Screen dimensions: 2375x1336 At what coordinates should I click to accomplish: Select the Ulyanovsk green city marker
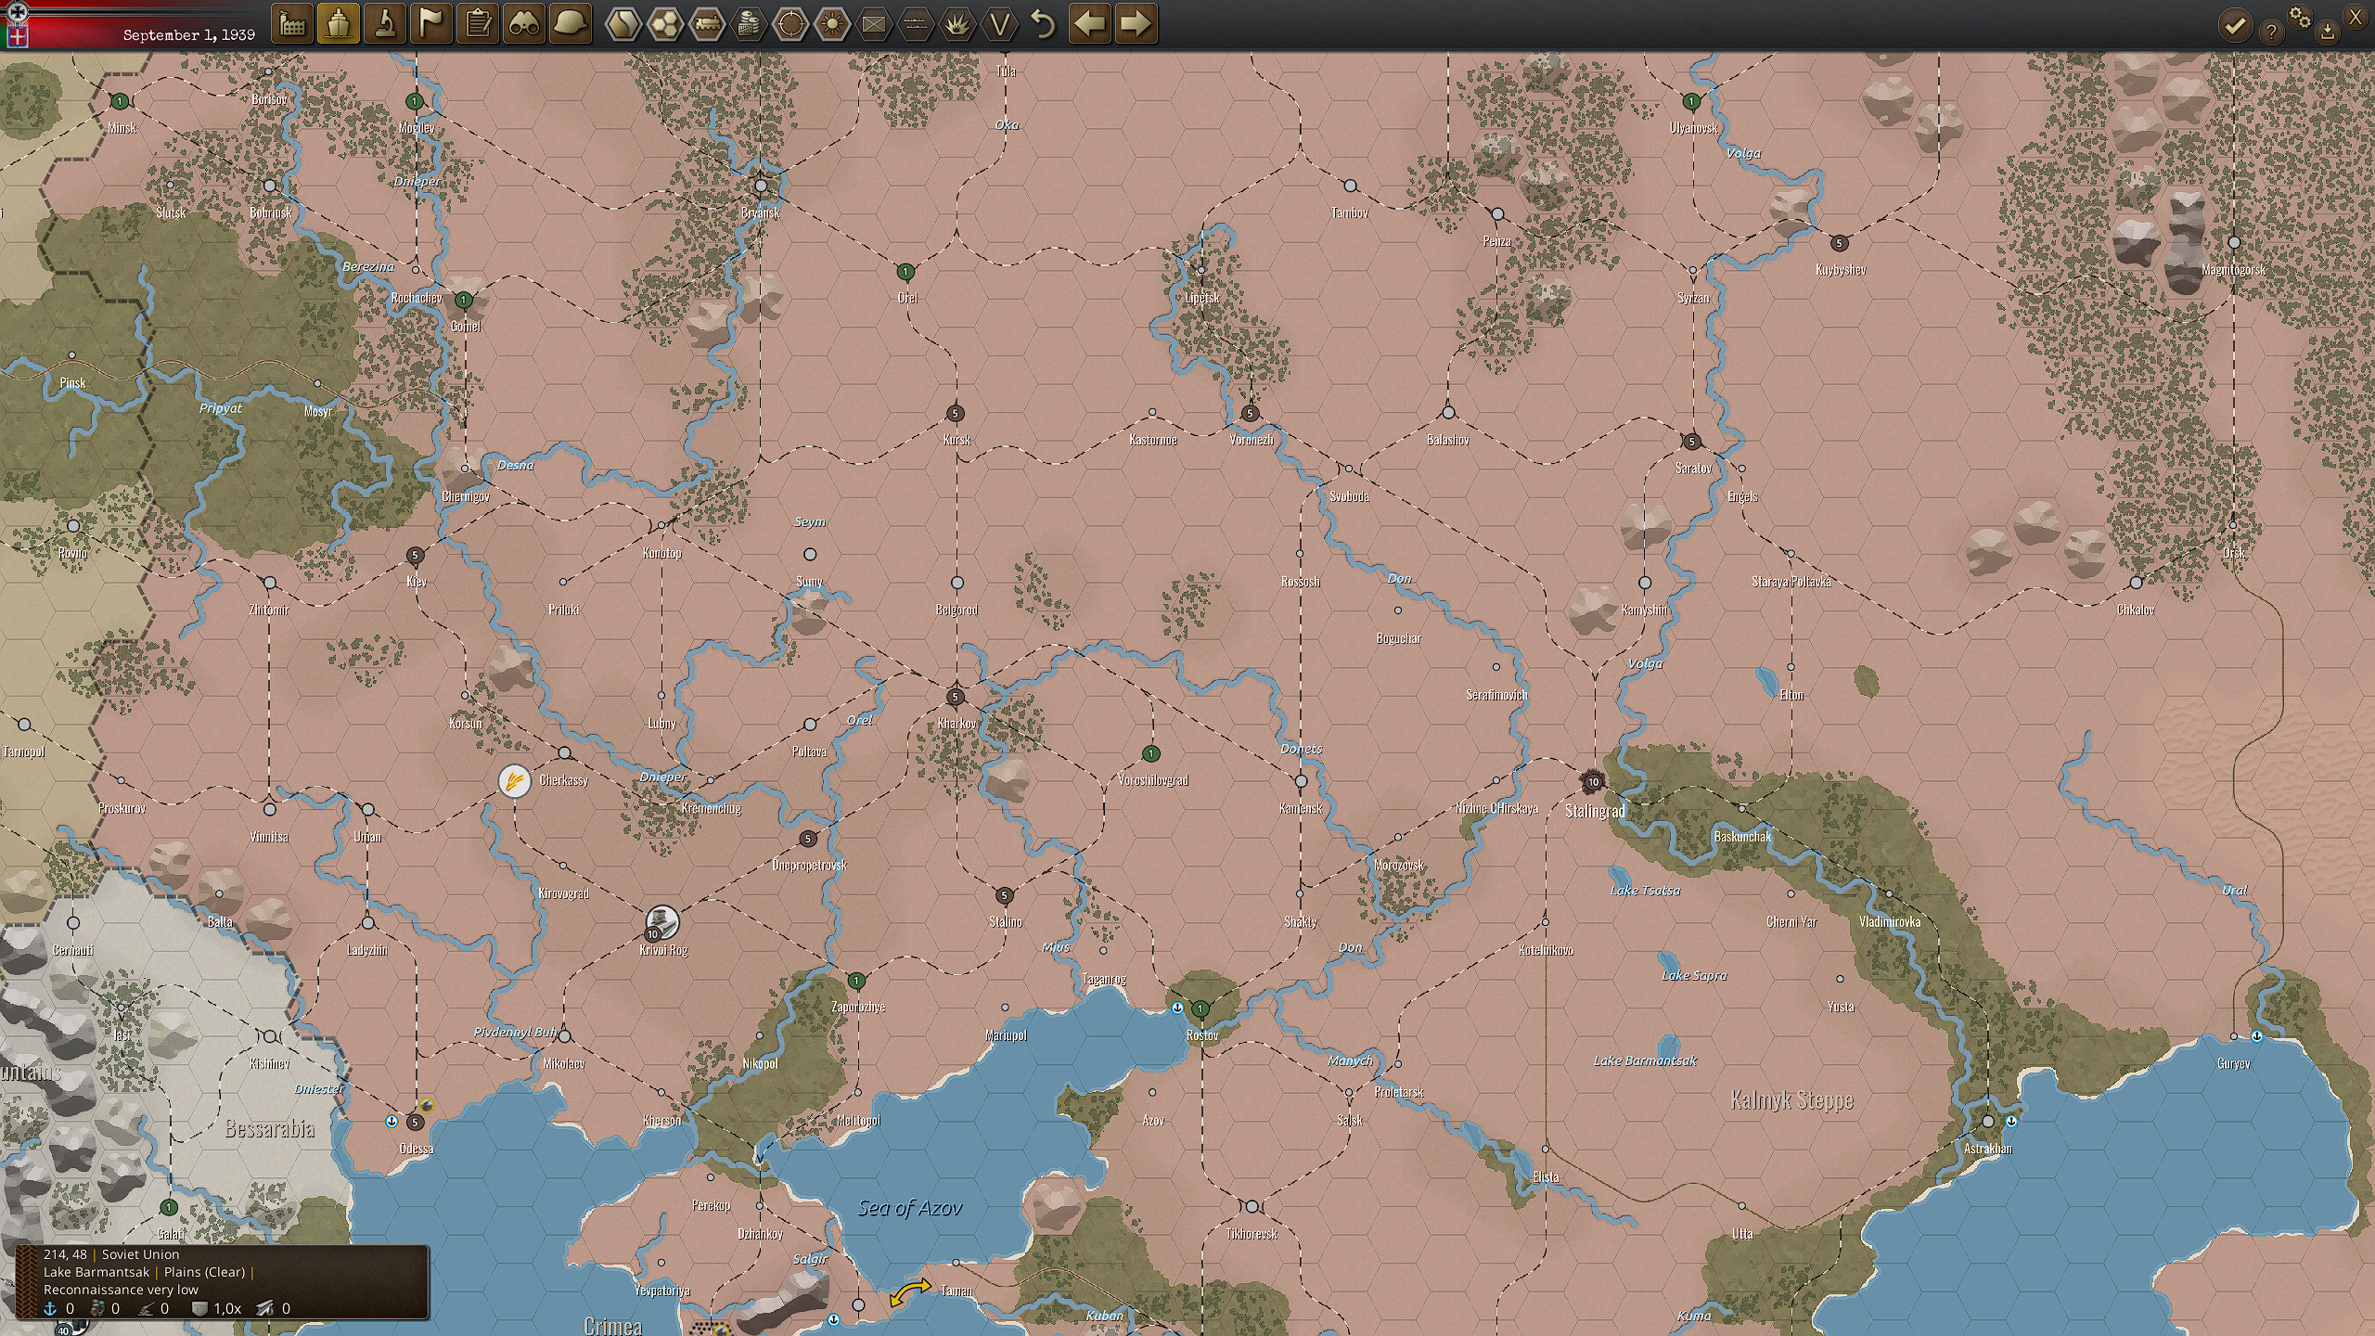[1691, 101]
